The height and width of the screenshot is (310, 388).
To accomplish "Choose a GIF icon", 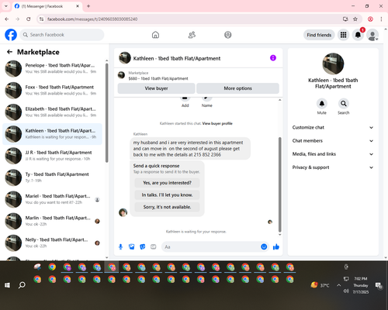I will pos(154,247).
